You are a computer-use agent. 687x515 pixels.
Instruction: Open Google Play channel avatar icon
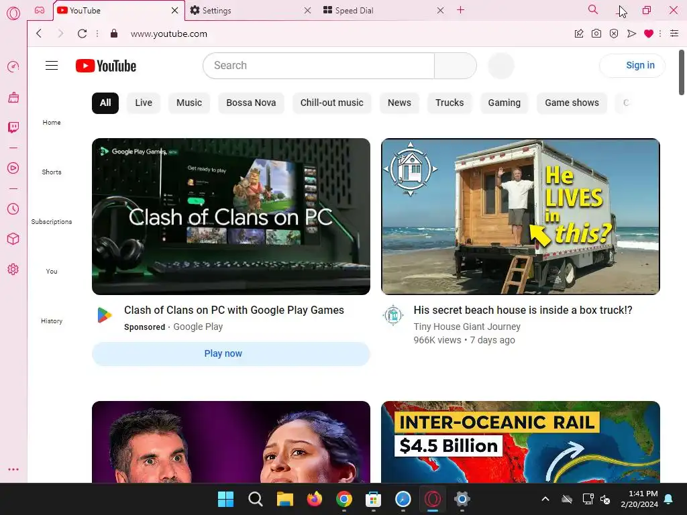[x=104, y=315]
